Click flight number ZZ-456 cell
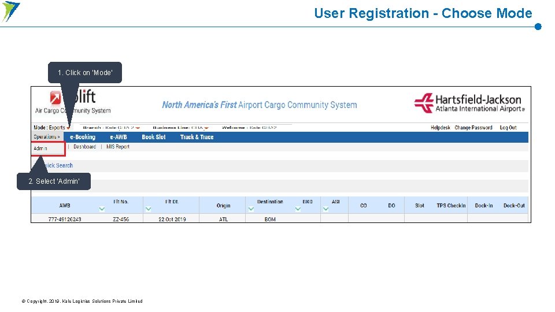The width and height of the screenshot is (555, 312). coord(121,220)
